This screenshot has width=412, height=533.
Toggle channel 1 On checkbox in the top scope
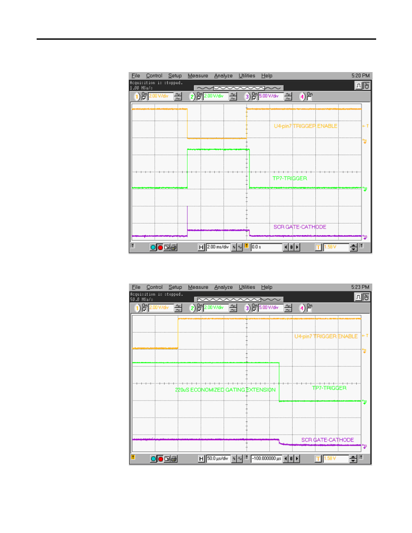pyautogui.click(x=144, y=98)
